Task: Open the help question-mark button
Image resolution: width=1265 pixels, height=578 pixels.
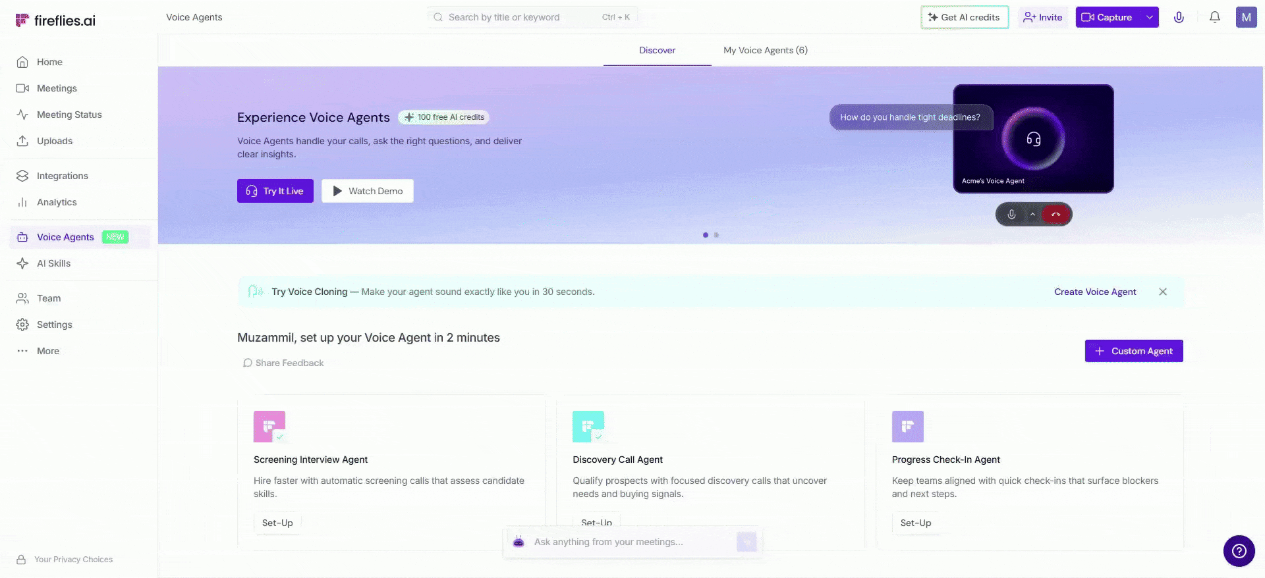Action: 1239,551
